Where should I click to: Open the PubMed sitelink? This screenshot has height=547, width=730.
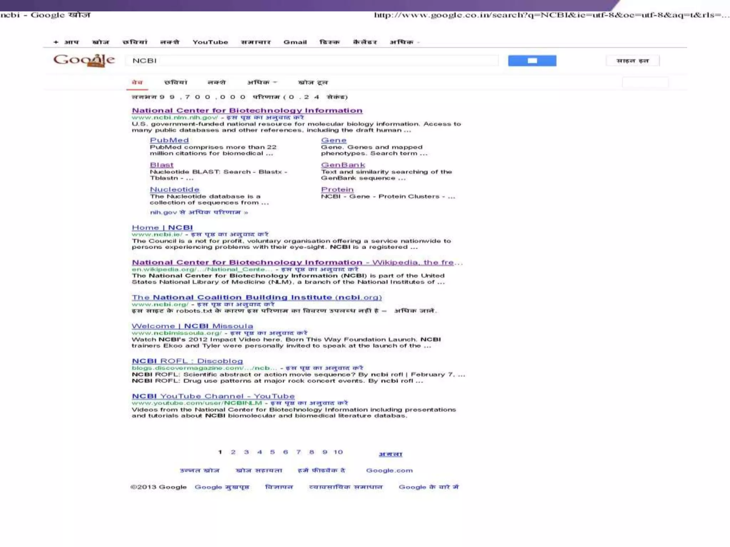[169, 140]
